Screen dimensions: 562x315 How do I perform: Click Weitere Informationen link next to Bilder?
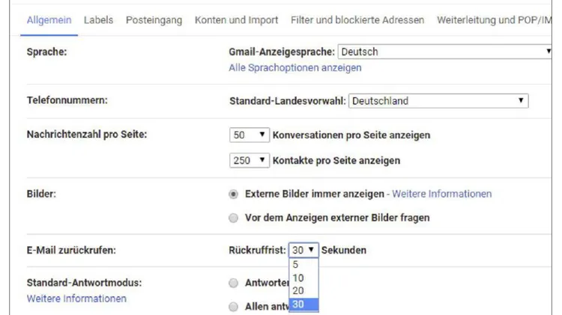442,194
